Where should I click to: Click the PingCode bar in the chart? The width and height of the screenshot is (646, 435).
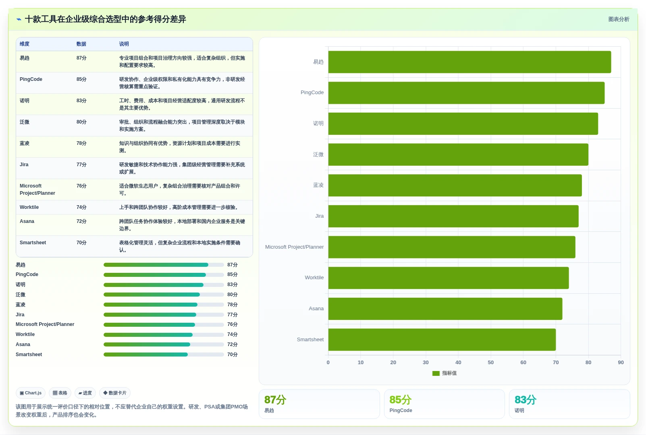click(466, 93)
